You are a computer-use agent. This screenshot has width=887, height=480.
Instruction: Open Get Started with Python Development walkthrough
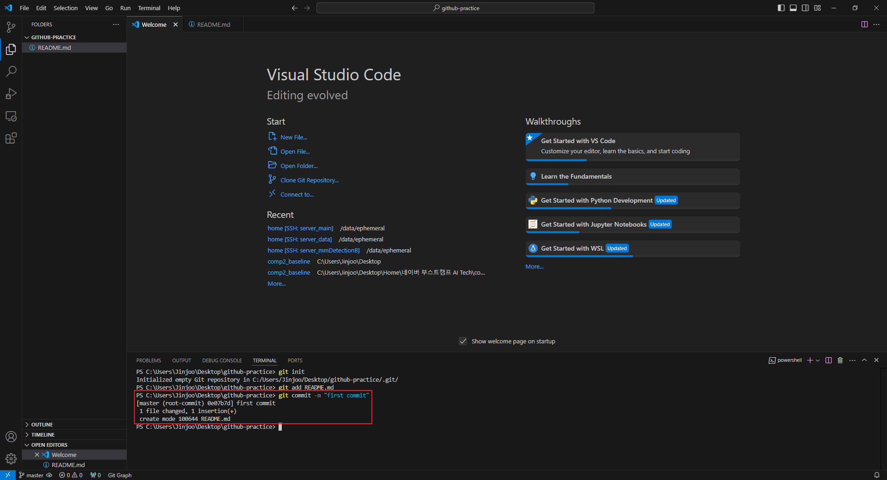click(632, 201)
